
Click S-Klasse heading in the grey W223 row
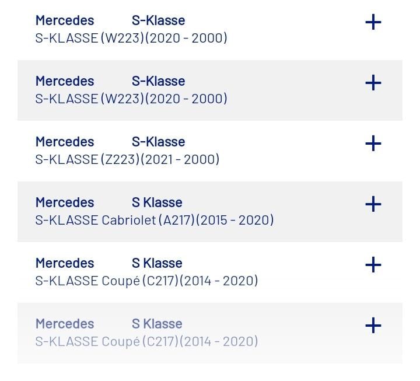pos(158,81)
